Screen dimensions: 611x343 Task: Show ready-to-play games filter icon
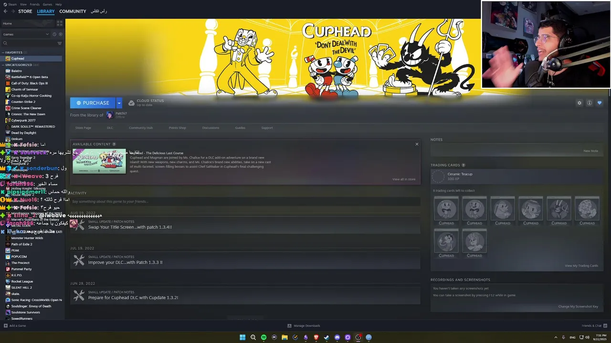click(60, 34)
